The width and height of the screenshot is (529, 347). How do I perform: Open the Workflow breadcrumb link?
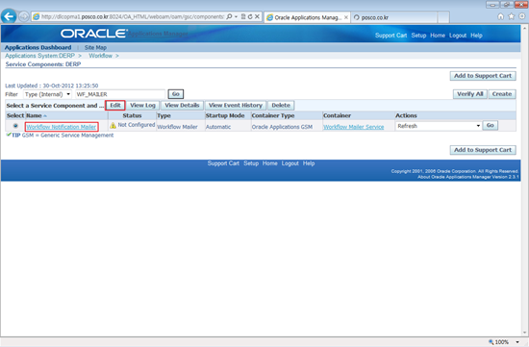tap(101, 56)
